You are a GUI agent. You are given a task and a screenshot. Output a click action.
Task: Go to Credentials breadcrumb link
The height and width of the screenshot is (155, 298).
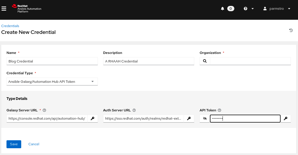10,26
